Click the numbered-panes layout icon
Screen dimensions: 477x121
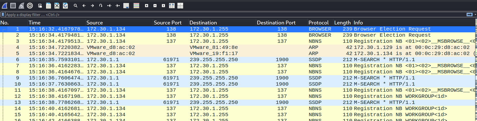[180, 6]
